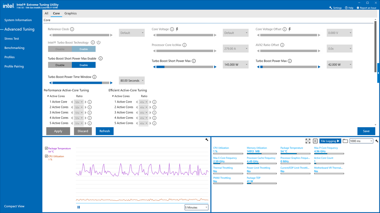Open the 145.000 W dropdown
Image resolution: width=380 pixels, height=213 pixels.
pos(236,64)
